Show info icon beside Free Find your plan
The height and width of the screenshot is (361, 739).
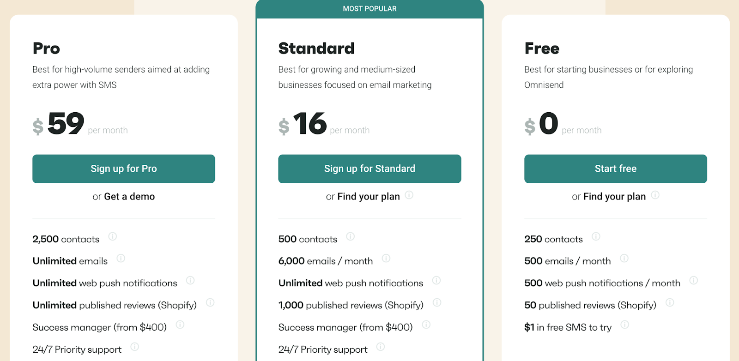pyautogui.click(x=655, y=195)
